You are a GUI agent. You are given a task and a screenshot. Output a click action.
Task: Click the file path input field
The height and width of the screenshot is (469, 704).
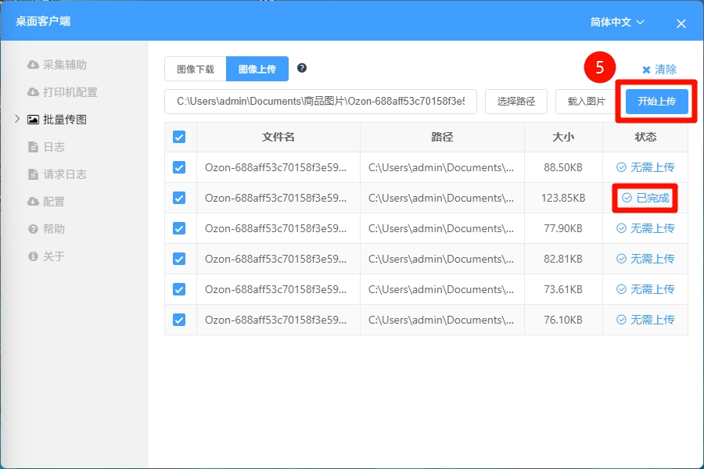point(321,102)
